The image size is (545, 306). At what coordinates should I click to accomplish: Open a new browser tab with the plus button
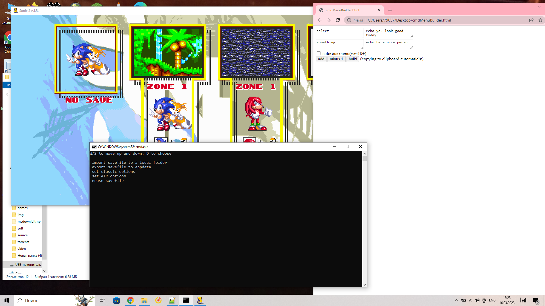coord(390,10)
